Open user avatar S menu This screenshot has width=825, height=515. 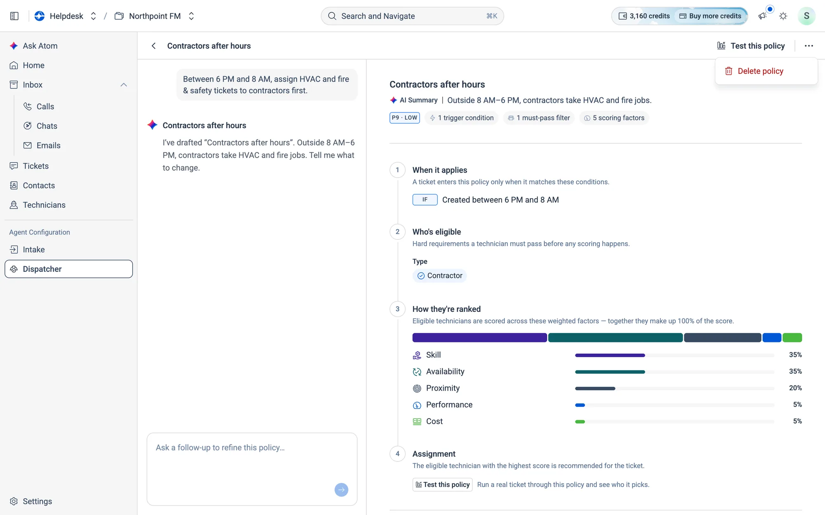[x=806, y=16]
